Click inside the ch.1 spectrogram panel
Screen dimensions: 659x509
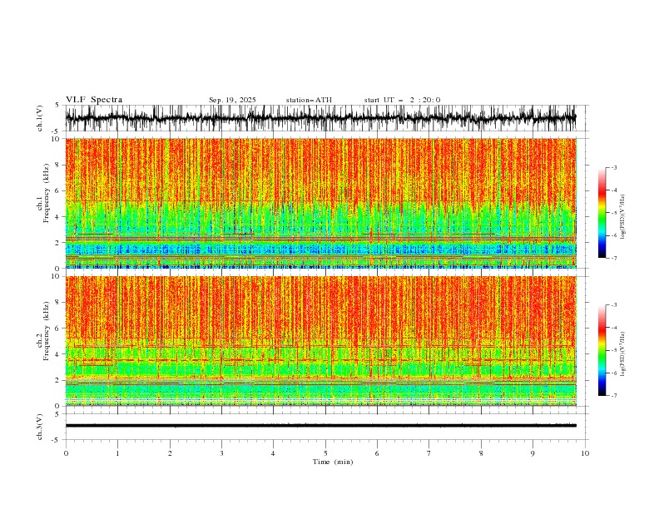coord(320,203)
